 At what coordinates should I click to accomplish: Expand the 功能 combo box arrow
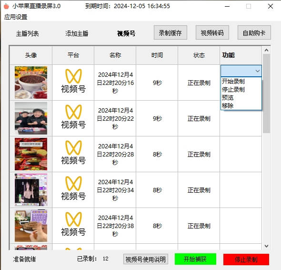(x=258, y=71)
